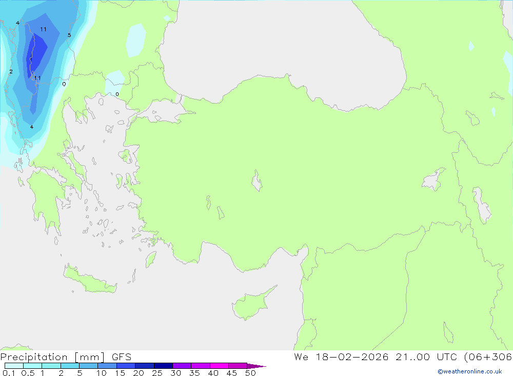513x376 pixels.
Task: Click the '0.1' legend scale label
Action: 9,373
